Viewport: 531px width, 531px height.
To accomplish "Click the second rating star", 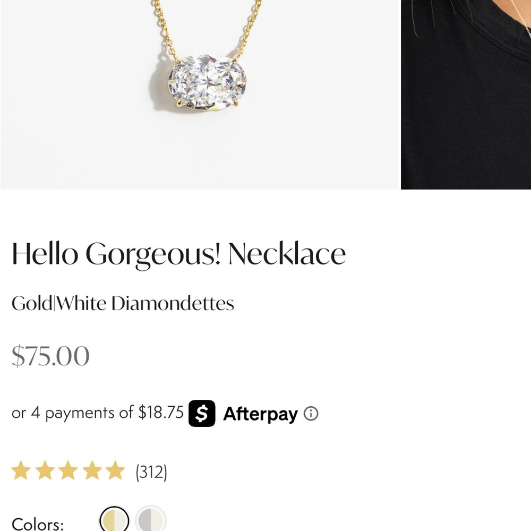I will coord(45,470).
